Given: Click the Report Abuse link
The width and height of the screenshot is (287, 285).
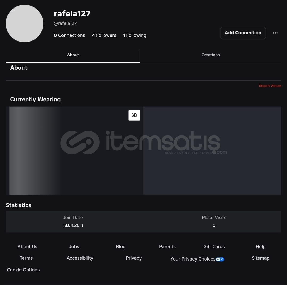Looking at the screenshot, I should 270,86.
